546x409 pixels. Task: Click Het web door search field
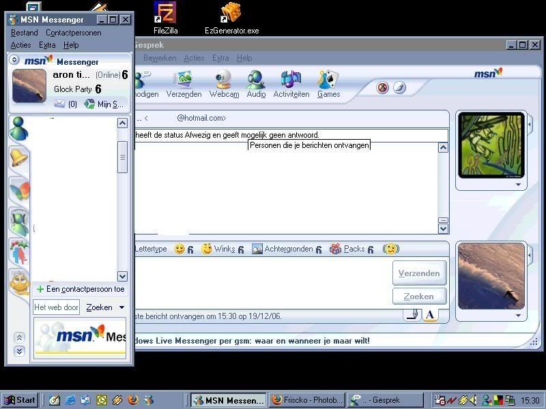(57, 307)
